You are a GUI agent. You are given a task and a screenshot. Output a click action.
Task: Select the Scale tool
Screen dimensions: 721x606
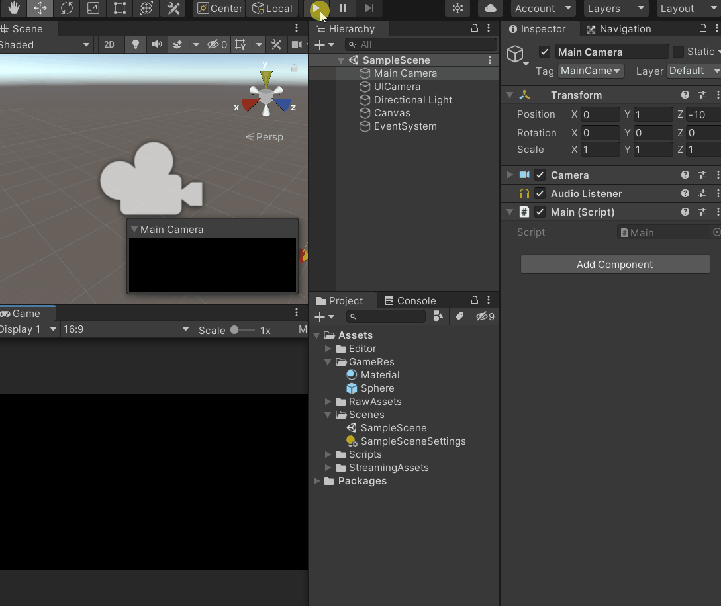[93, 9]
